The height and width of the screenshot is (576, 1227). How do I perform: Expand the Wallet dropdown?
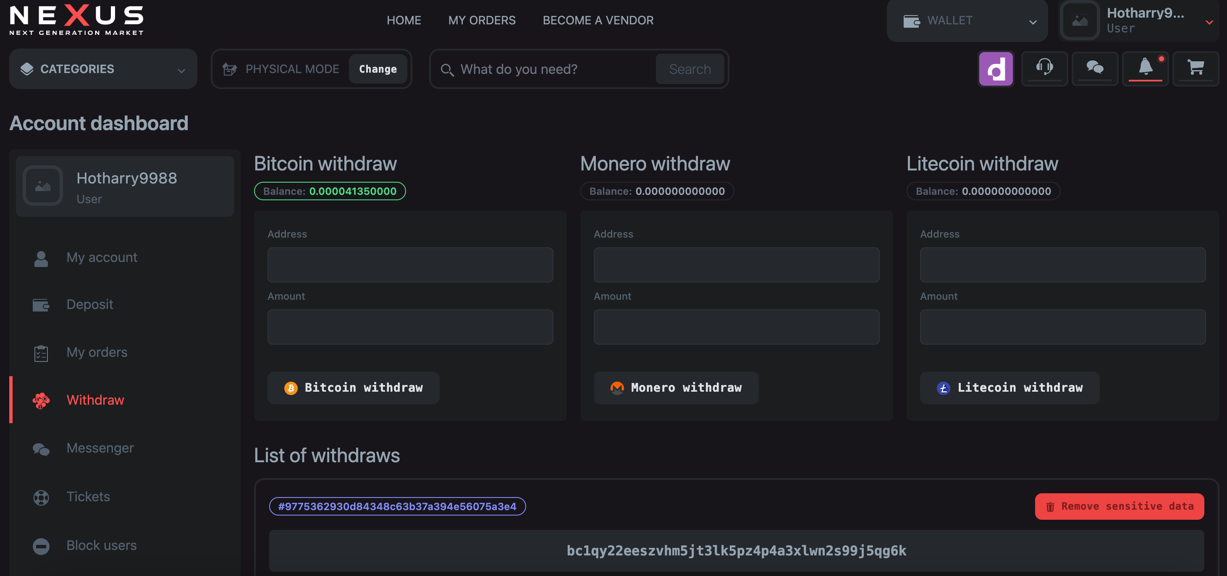(x=967, y=21)
